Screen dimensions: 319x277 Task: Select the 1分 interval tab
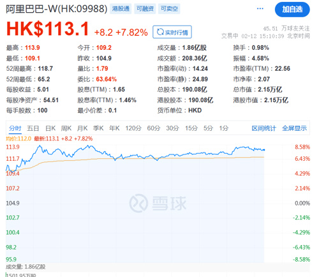pos(224,128)
